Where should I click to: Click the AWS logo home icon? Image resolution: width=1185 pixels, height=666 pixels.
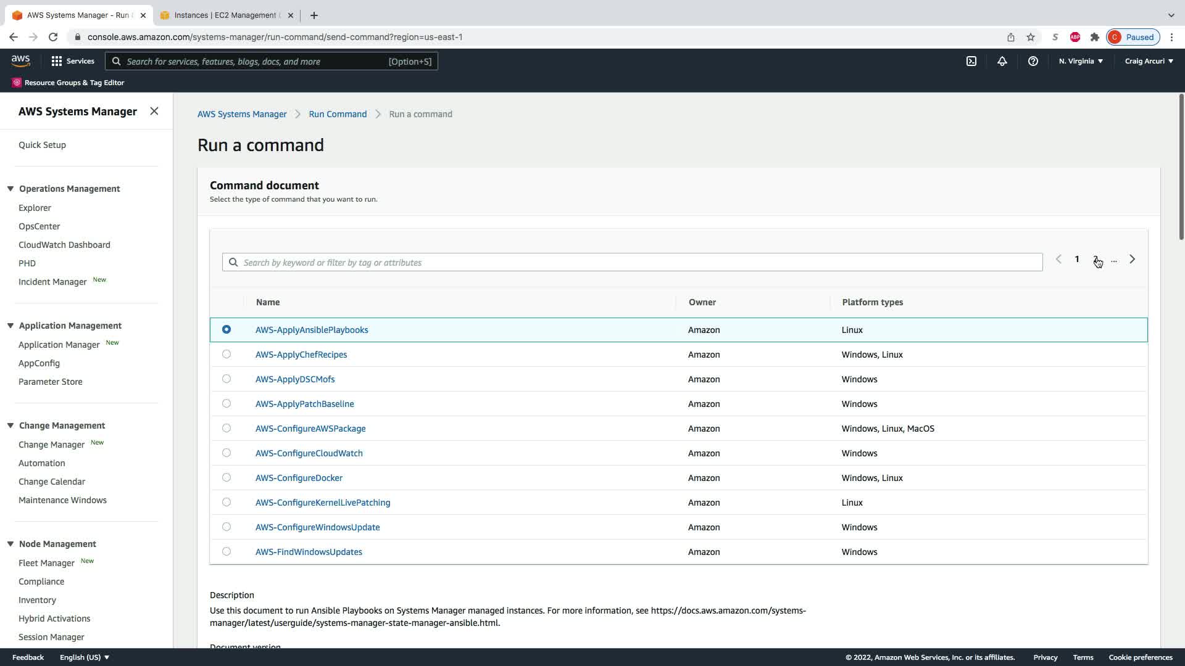coord(20,60)
